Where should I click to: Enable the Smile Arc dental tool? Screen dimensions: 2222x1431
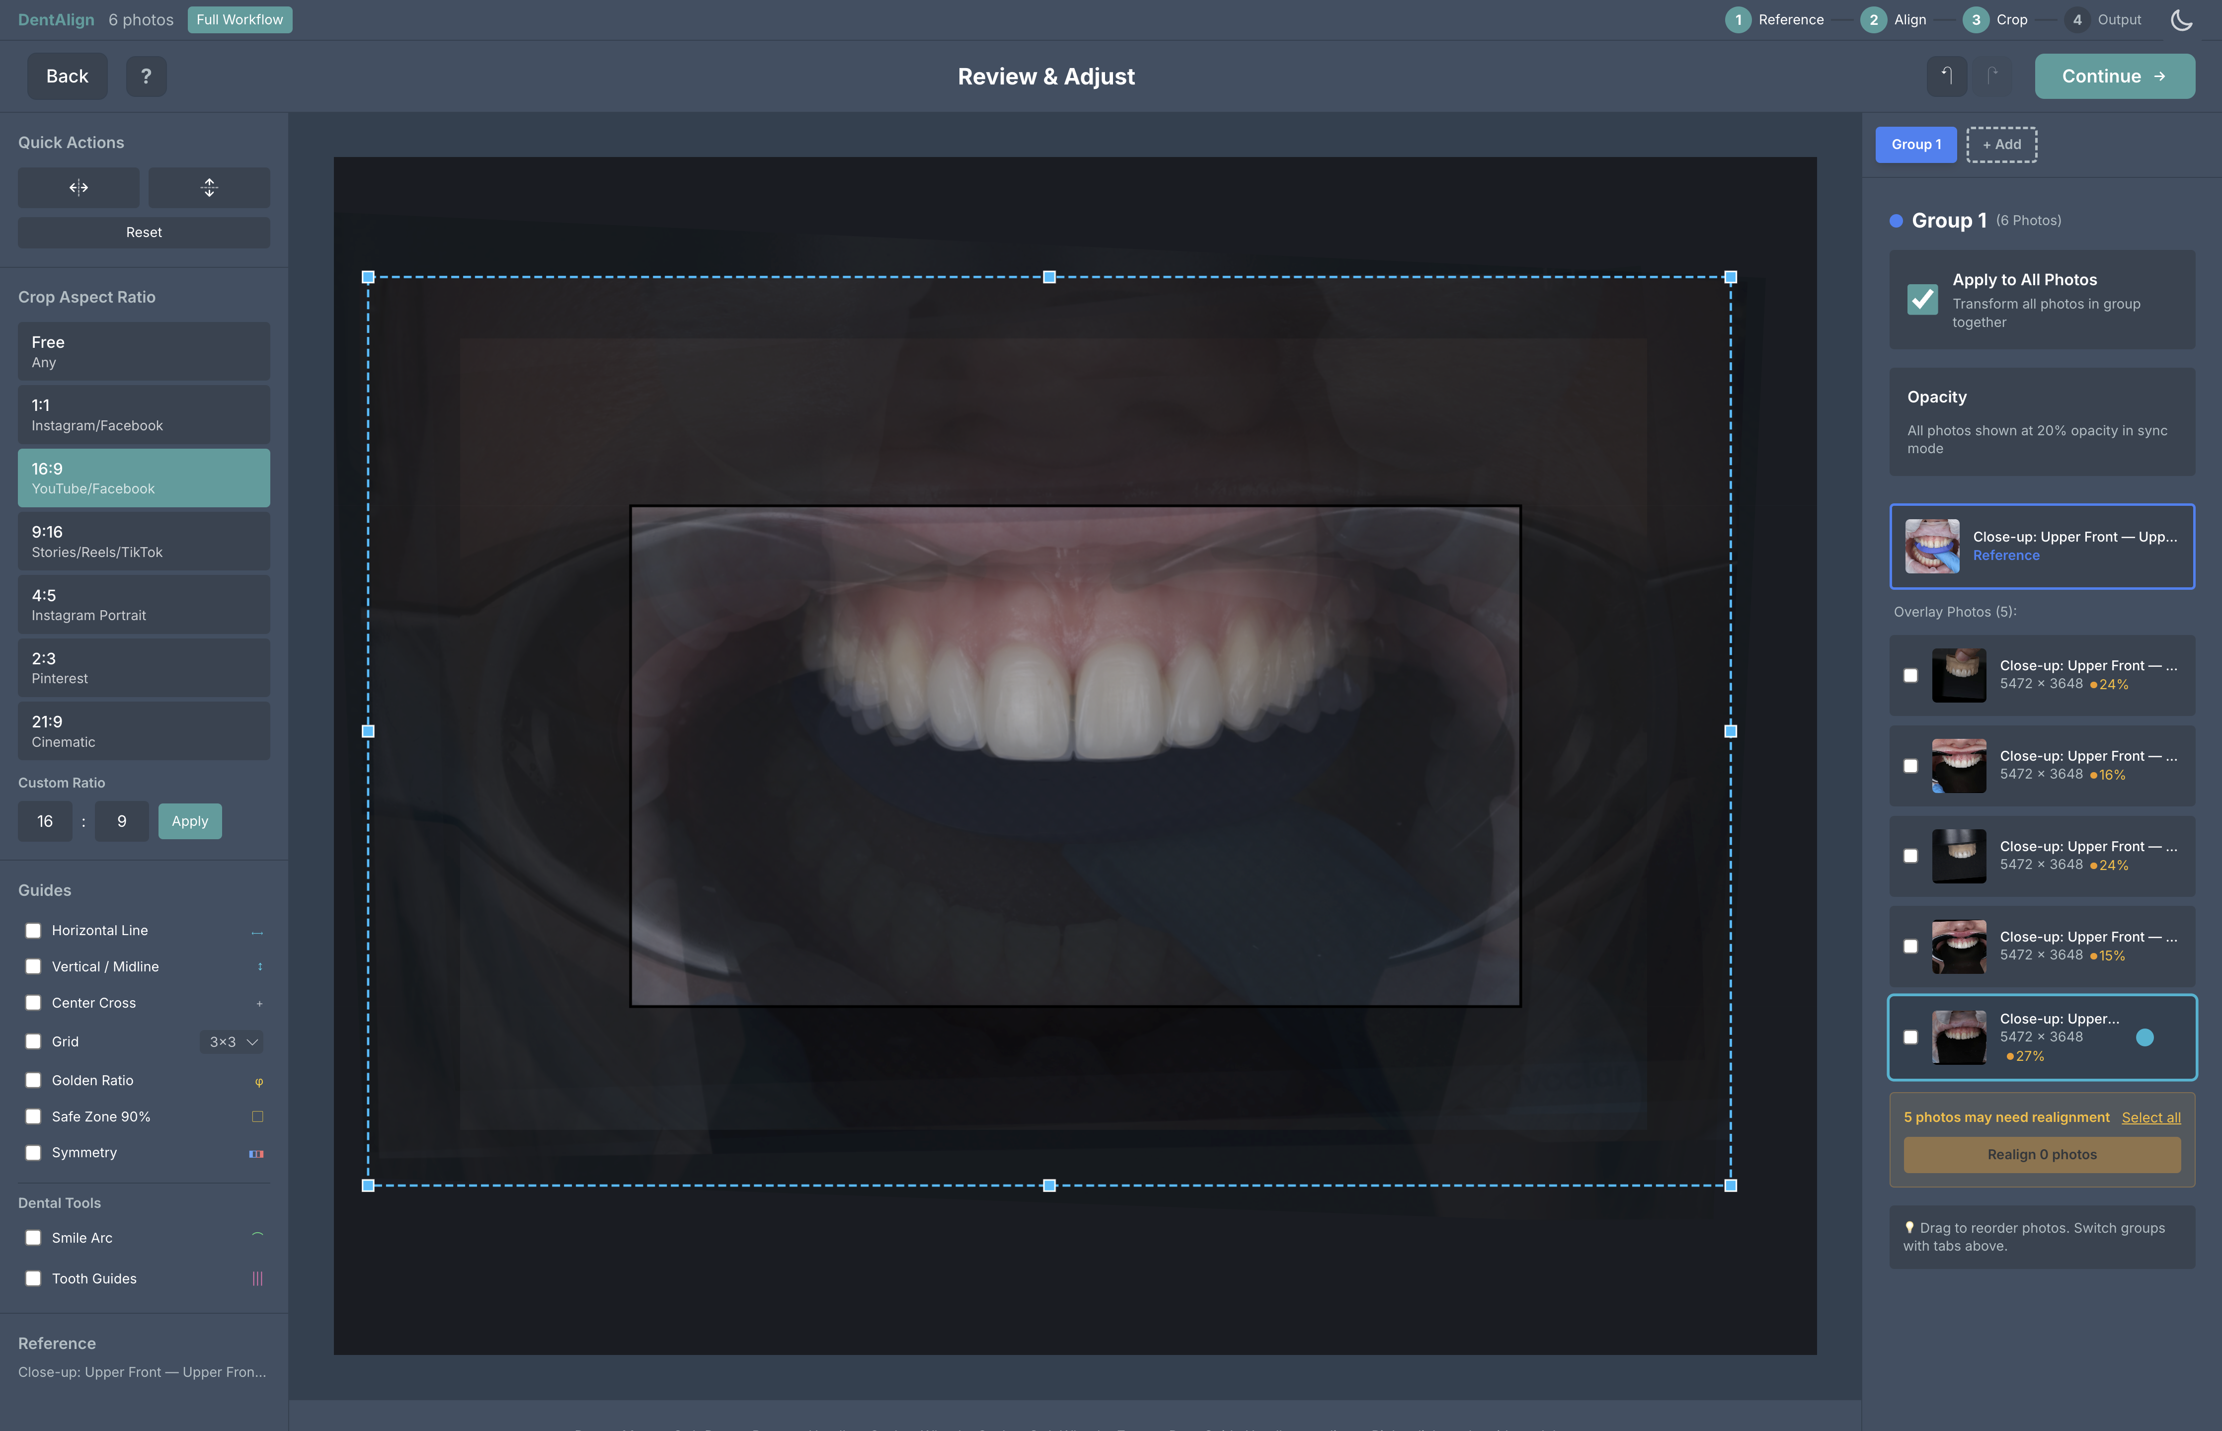tap(33, 1237)
